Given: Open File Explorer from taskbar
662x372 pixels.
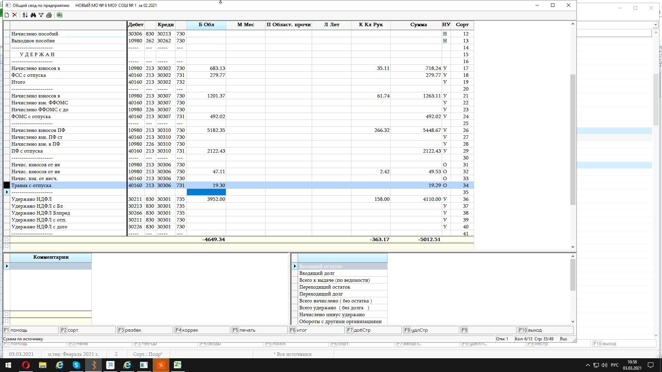Looking at the screenshot, I should [x=42, y=365].
